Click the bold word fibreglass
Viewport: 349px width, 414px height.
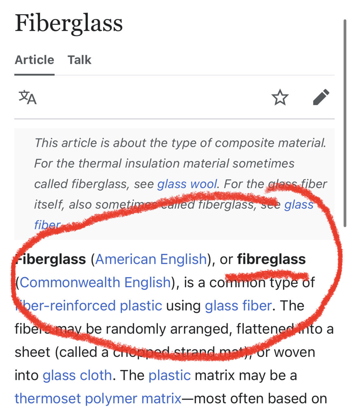coord(271,259)
